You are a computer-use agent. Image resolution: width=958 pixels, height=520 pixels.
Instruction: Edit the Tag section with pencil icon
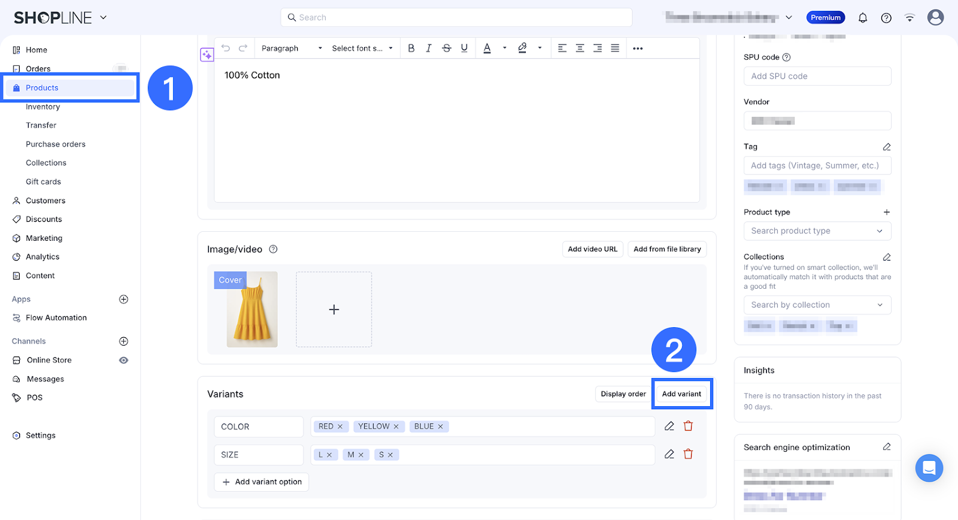pyautogui.click(x=887, y=147)
